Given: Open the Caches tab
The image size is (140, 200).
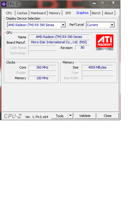Looking at the screenshot, I should click(22, 13).
